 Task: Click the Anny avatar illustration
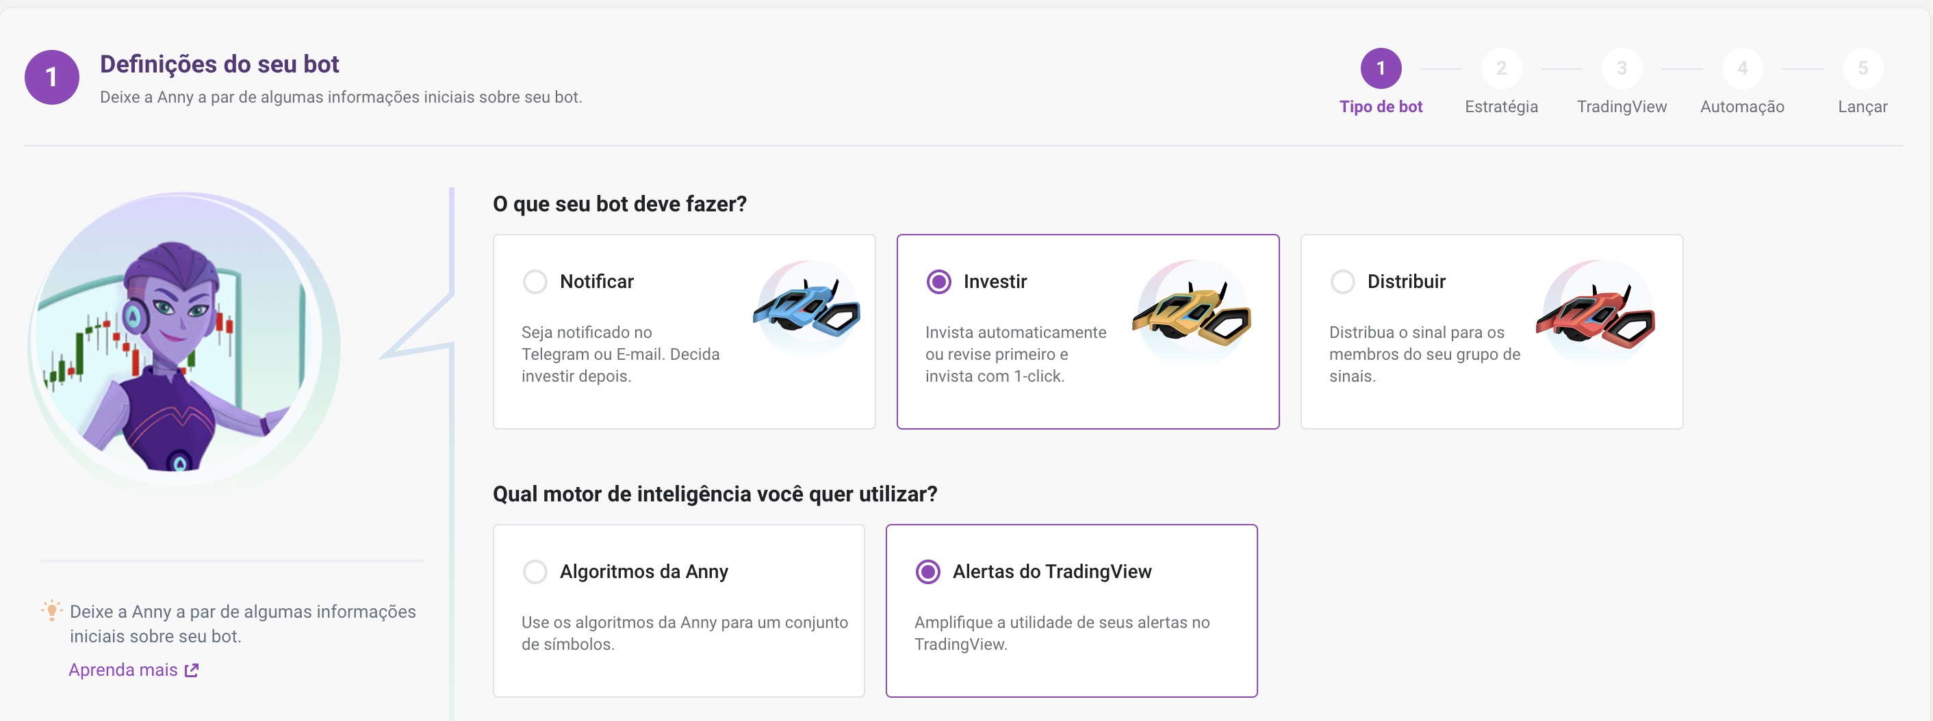pyautogui.click(x=184, y=341)
